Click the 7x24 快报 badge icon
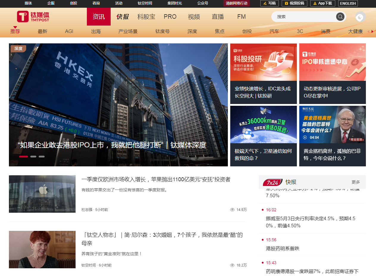Screen dimensions: 376x276 pos(272,182)
